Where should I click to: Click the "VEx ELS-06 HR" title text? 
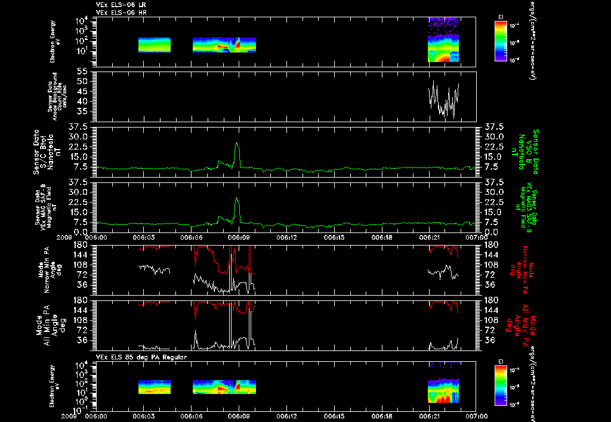point(121,13)
